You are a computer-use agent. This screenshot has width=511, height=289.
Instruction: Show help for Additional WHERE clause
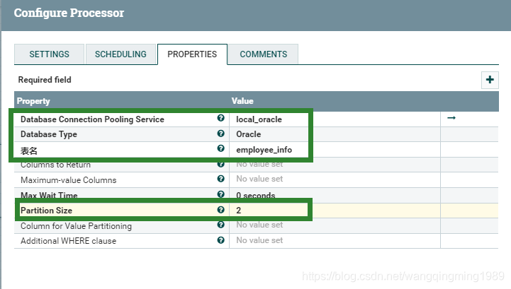(x=220, y=240)
